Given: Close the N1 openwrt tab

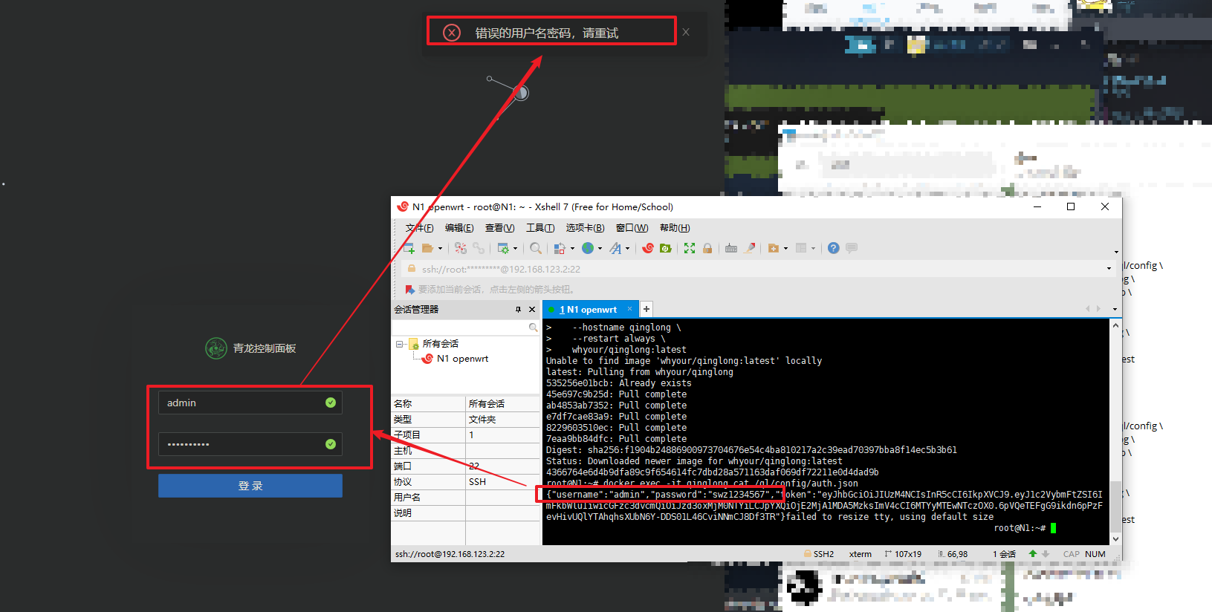Looking at the screenshot, I should click(629, 309).
